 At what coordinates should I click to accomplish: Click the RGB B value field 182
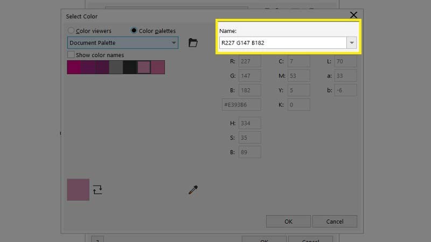[249, 90]
